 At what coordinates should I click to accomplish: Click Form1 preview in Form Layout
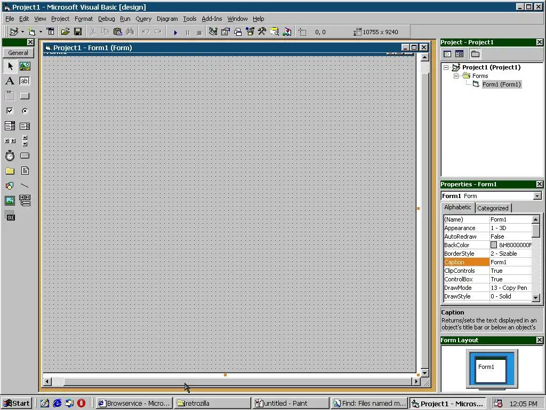pyautogui.click(x=491, y=370)
